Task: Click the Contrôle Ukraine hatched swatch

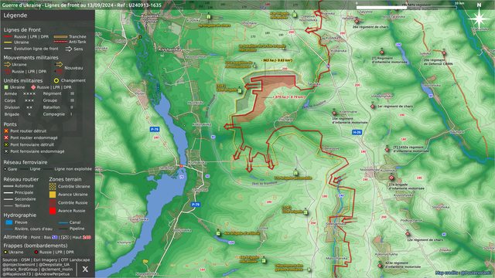Action: click(53, 186)
